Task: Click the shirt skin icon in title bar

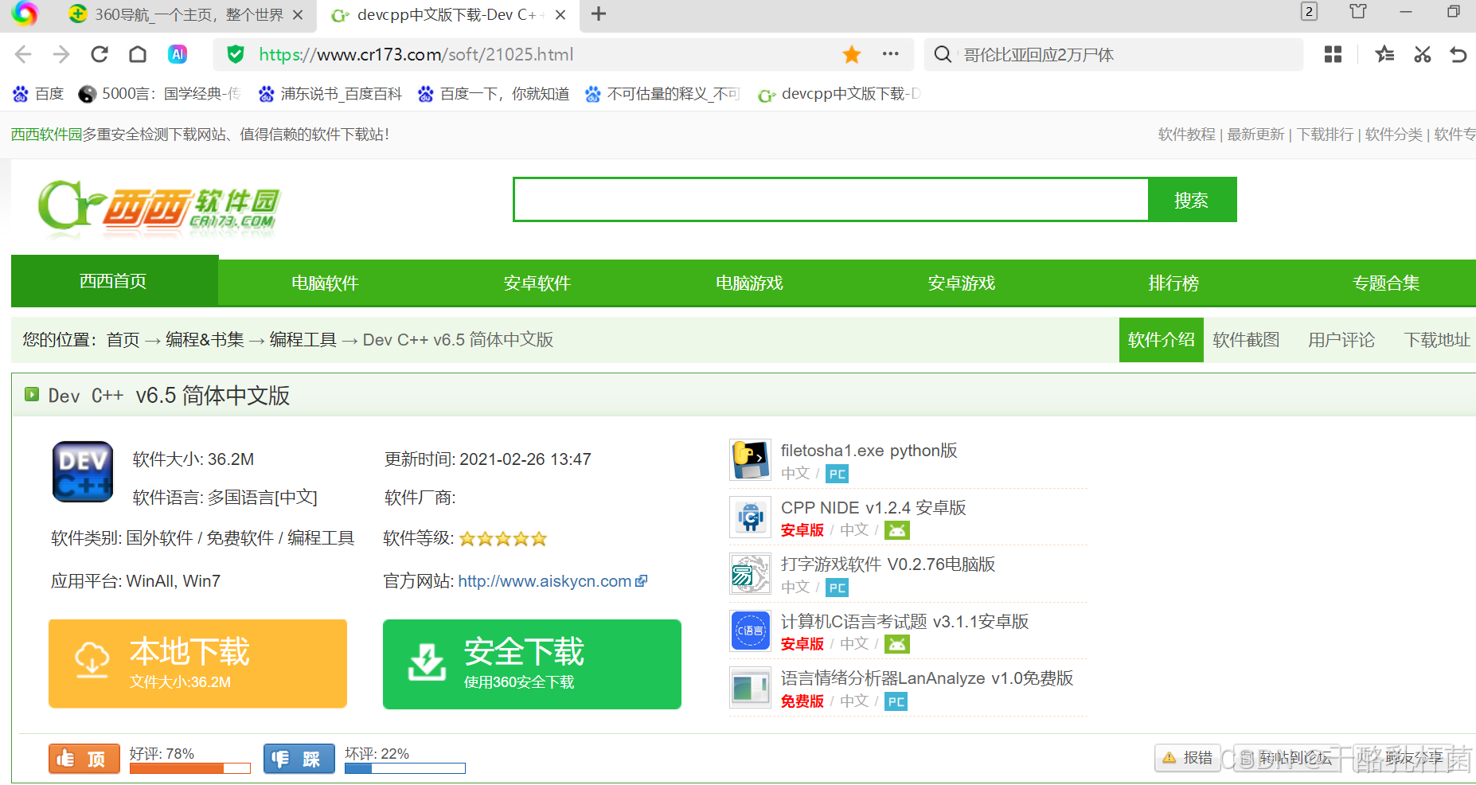Action: click(1358, 11)
